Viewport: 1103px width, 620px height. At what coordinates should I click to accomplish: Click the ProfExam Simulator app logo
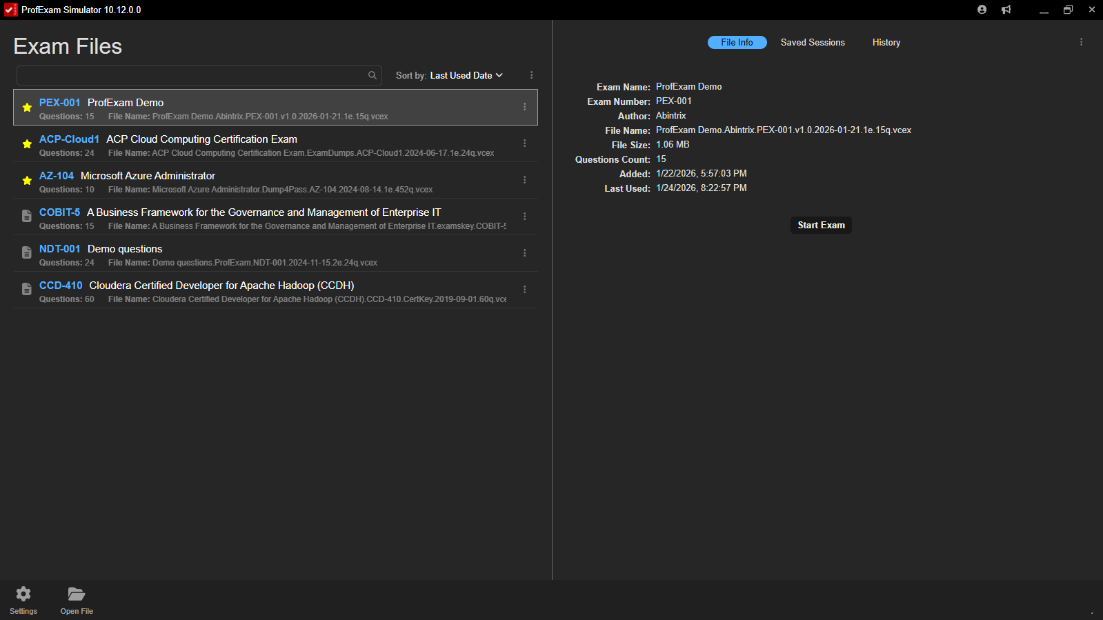click(x=10, y=10)
